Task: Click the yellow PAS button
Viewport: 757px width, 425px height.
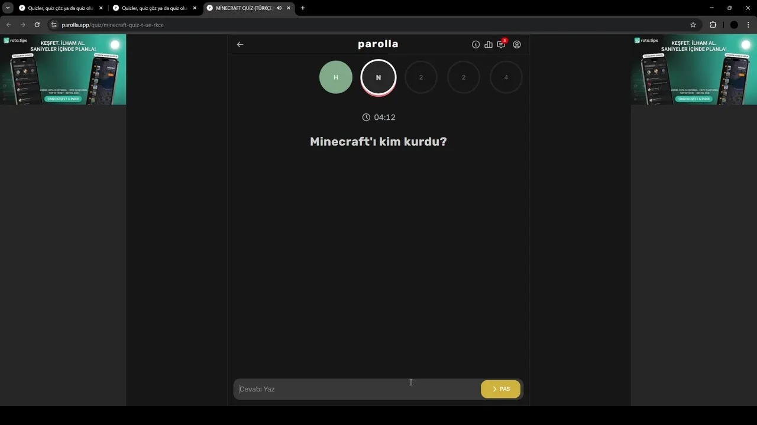Action: [x=501, y=389]
